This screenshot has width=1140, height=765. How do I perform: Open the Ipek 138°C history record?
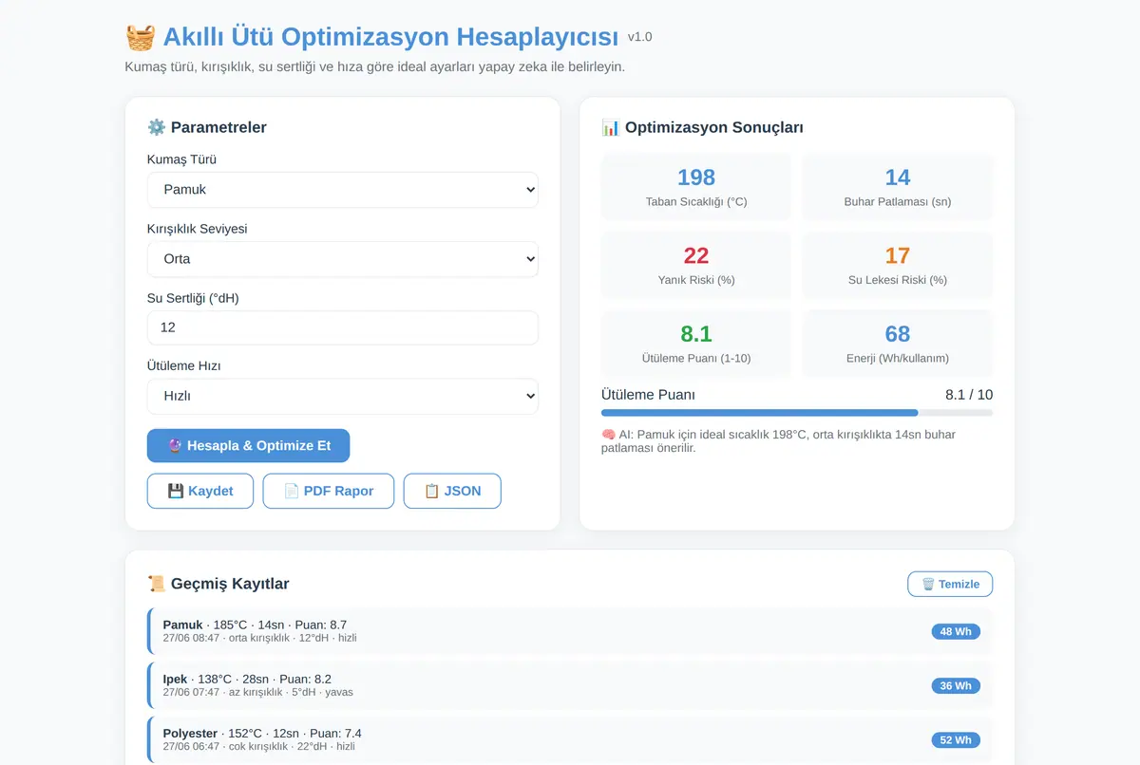point(570,685)
